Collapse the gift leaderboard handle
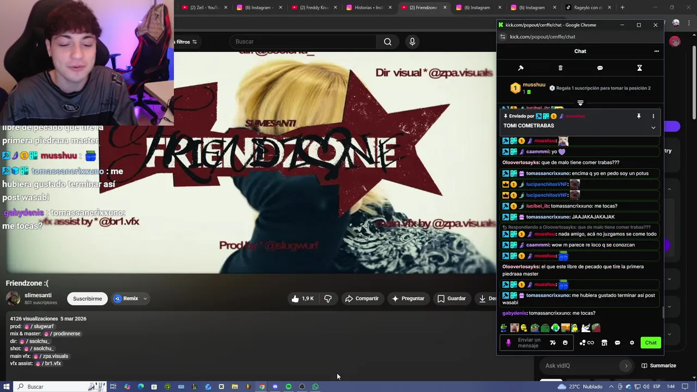Image resolution: width=697 pixels, height=392 pixels. click(x=580, y=103)
